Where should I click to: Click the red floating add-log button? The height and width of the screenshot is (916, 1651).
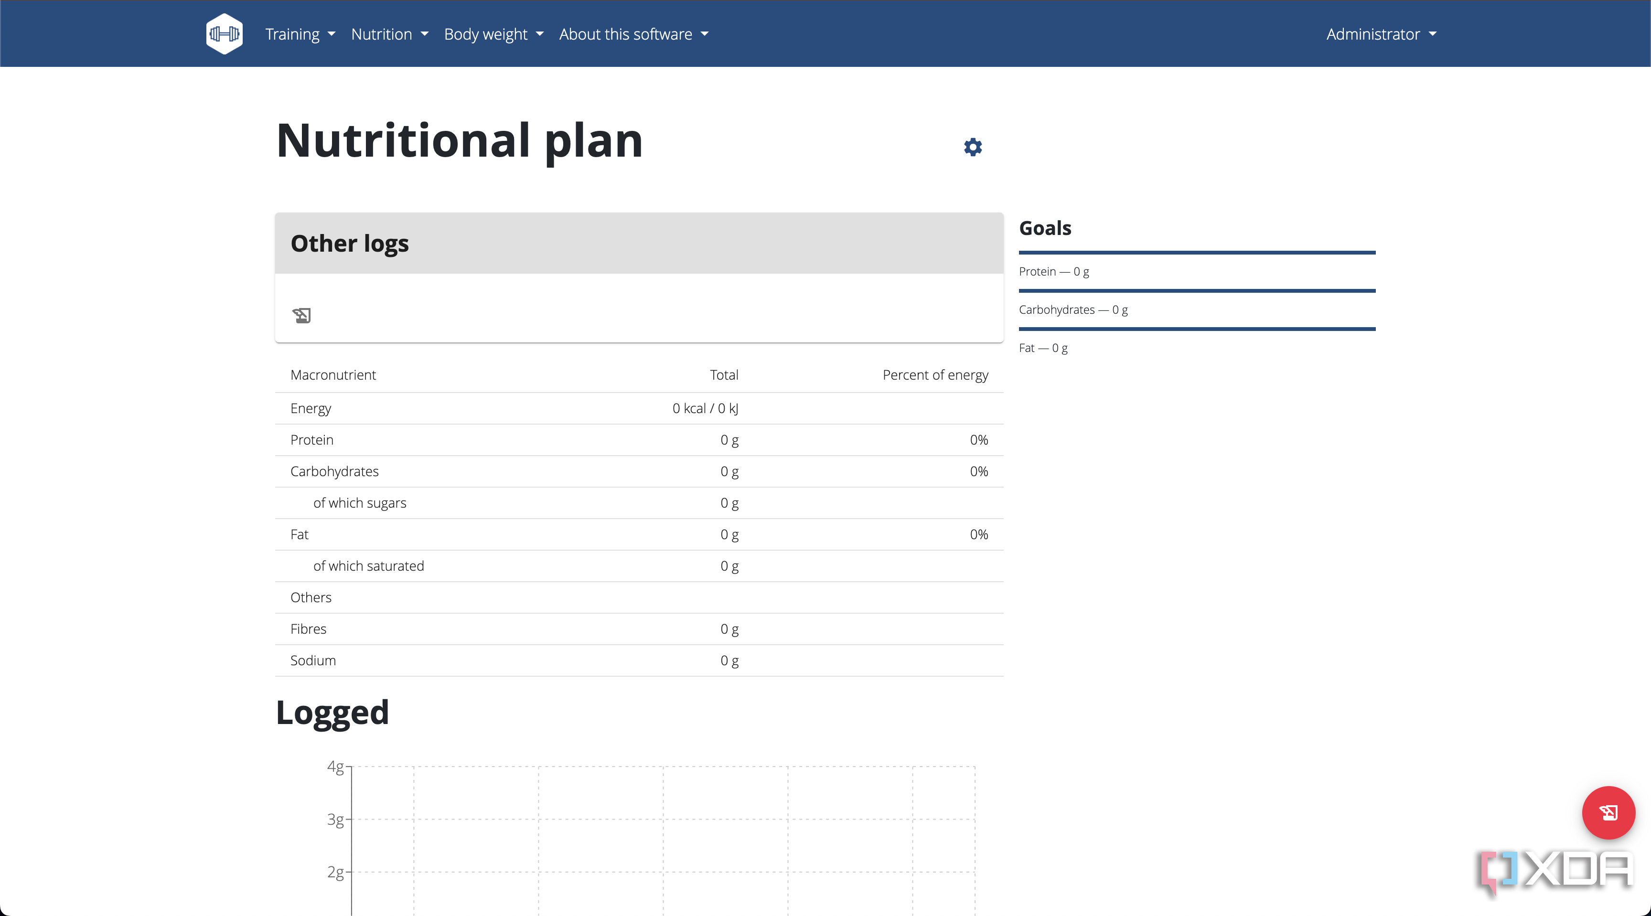tap(1608, 812)
